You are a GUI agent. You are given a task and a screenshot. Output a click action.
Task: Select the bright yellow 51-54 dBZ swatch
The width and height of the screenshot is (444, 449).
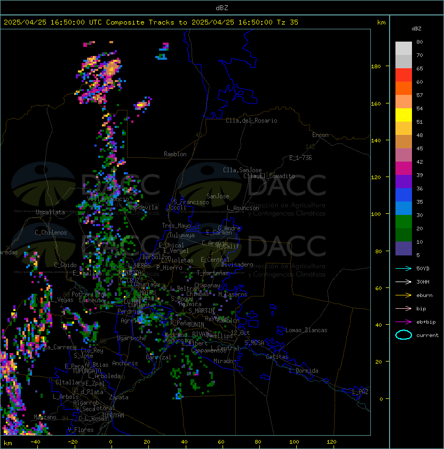pos(403,115)
